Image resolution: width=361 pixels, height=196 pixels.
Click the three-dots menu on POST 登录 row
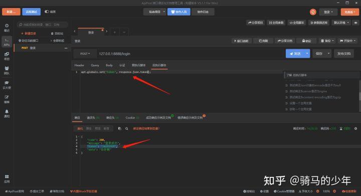[66, 48]
